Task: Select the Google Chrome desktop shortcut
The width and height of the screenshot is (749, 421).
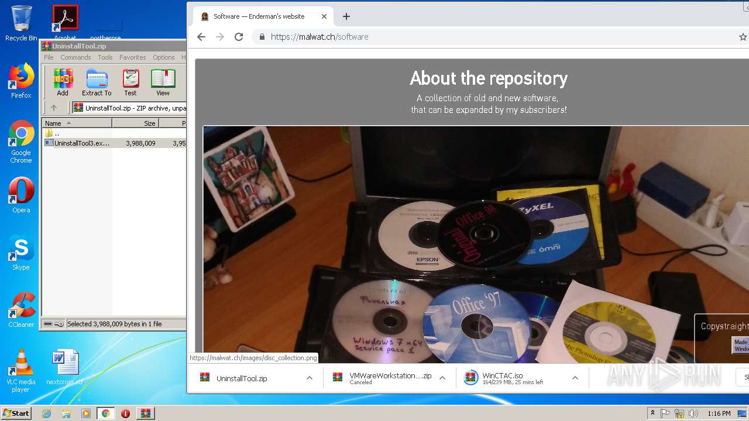Action: pyautogui.click(x=21, y=142)
